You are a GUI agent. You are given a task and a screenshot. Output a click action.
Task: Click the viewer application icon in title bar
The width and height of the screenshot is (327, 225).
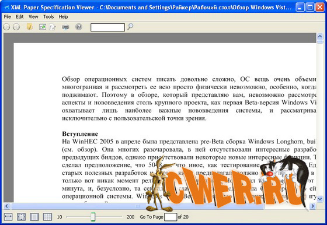coord(6,8)
